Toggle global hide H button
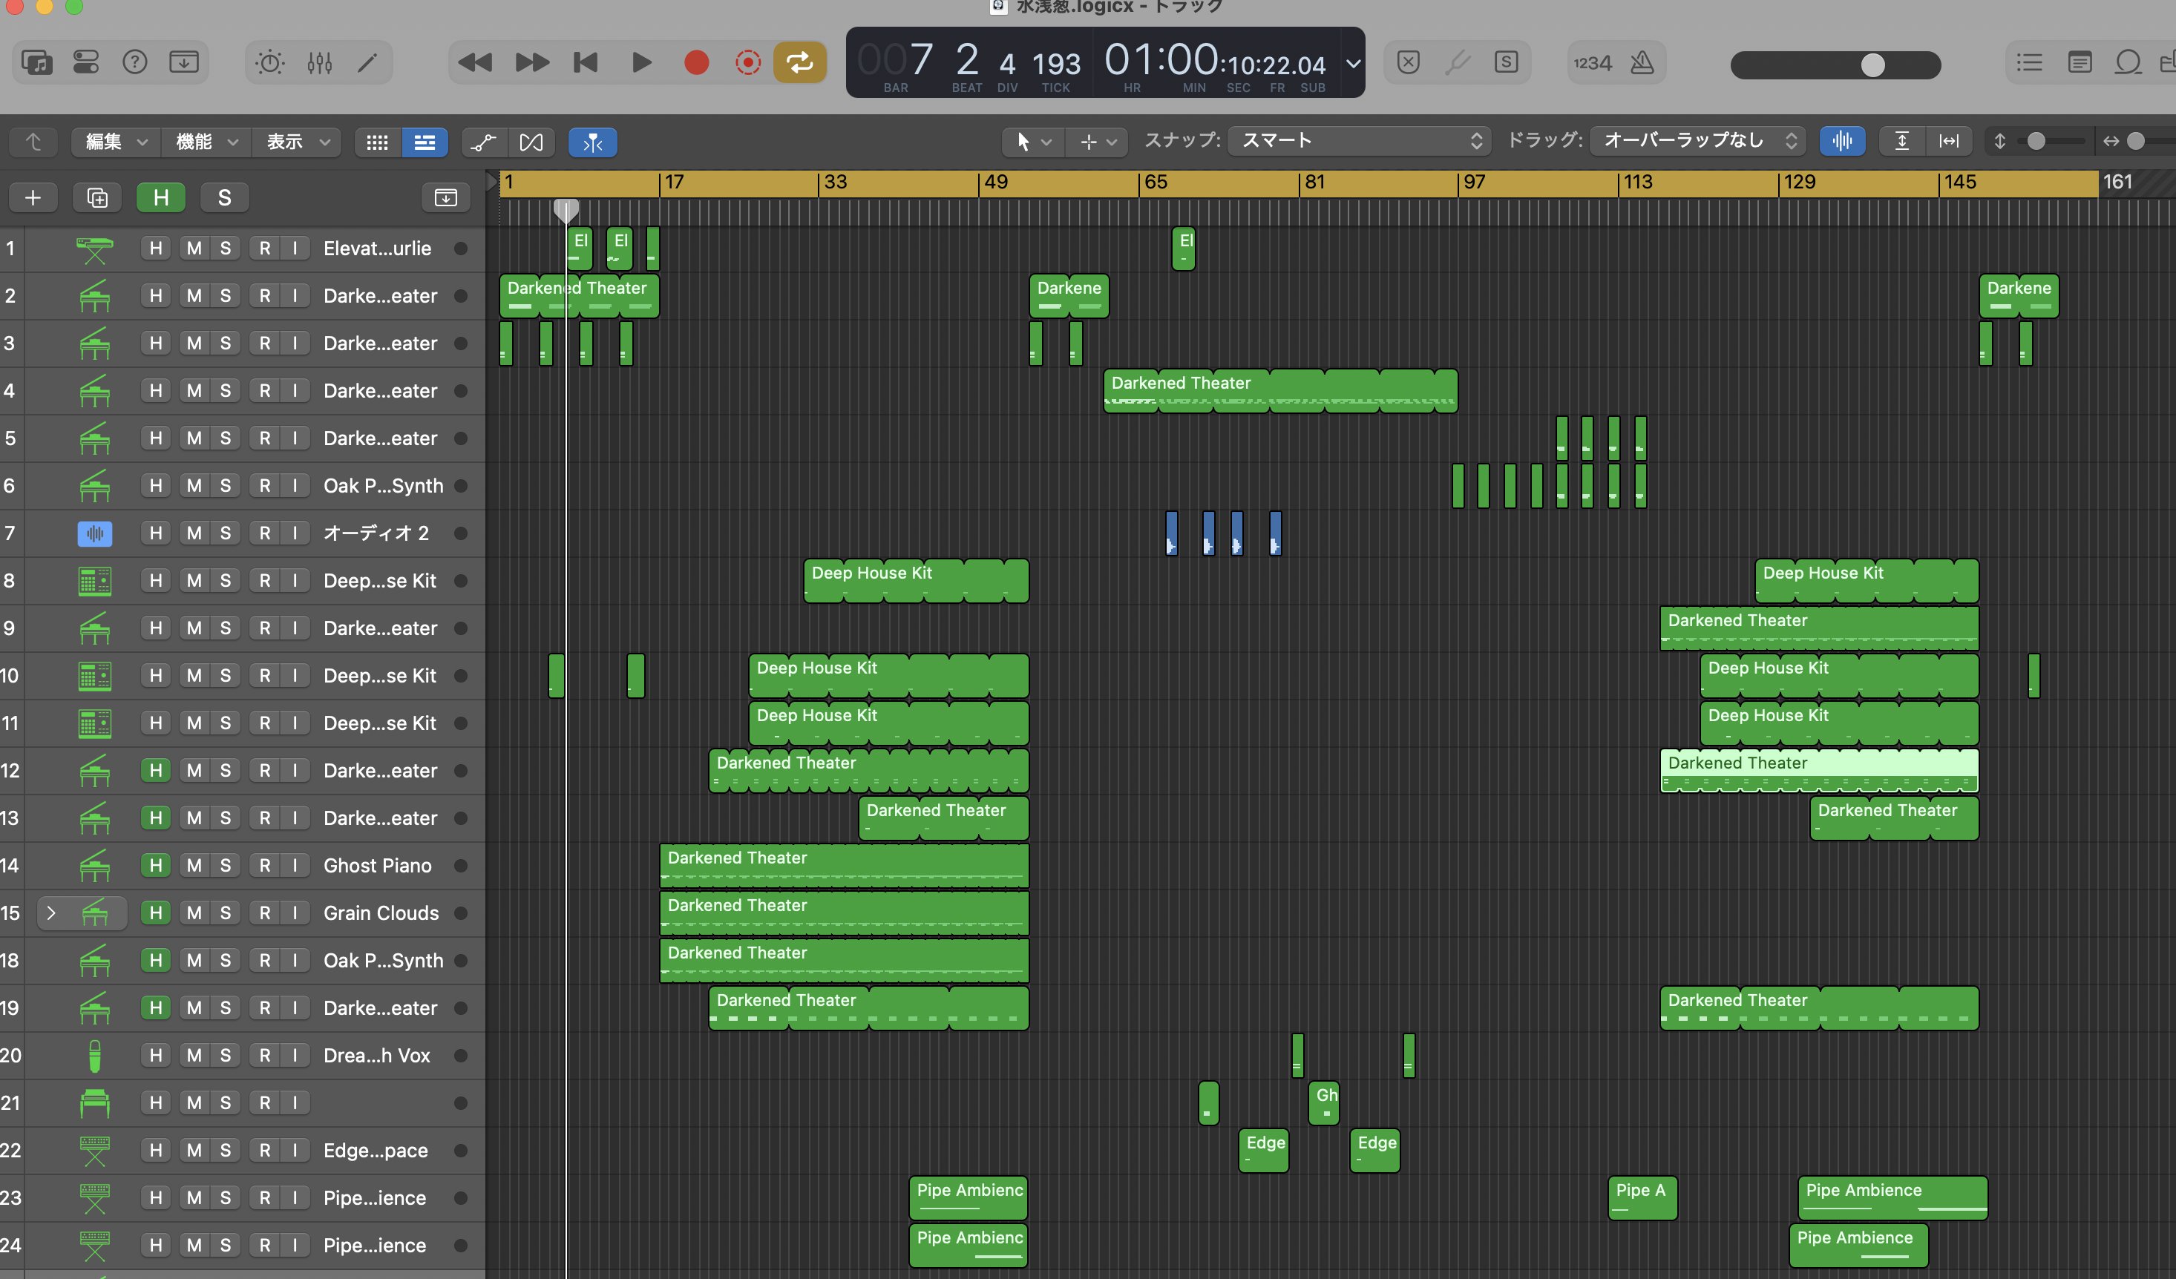This screenshot has height=1279, width=2176. pyautogui.click(x=160, y=197)
